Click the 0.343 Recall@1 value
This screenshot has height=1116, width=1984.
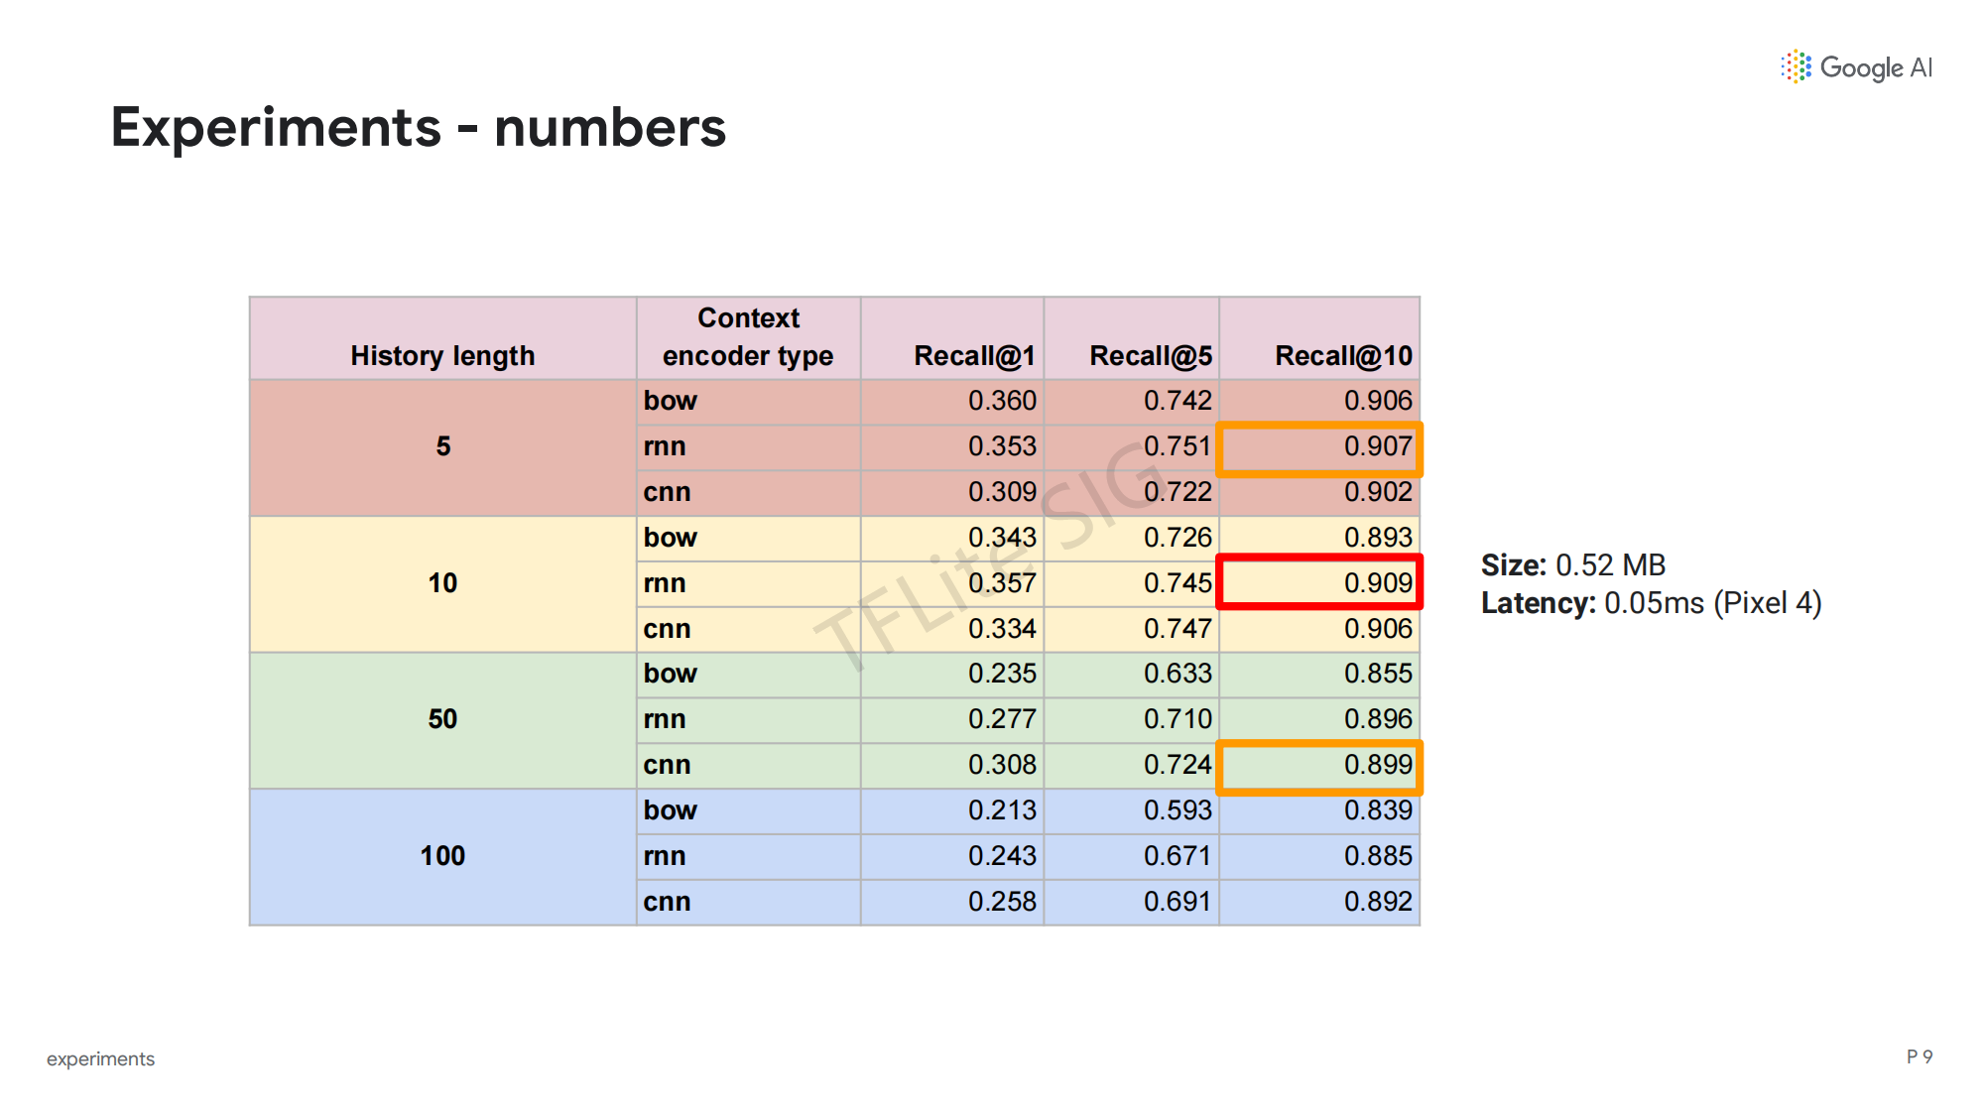coord(1002,538)
